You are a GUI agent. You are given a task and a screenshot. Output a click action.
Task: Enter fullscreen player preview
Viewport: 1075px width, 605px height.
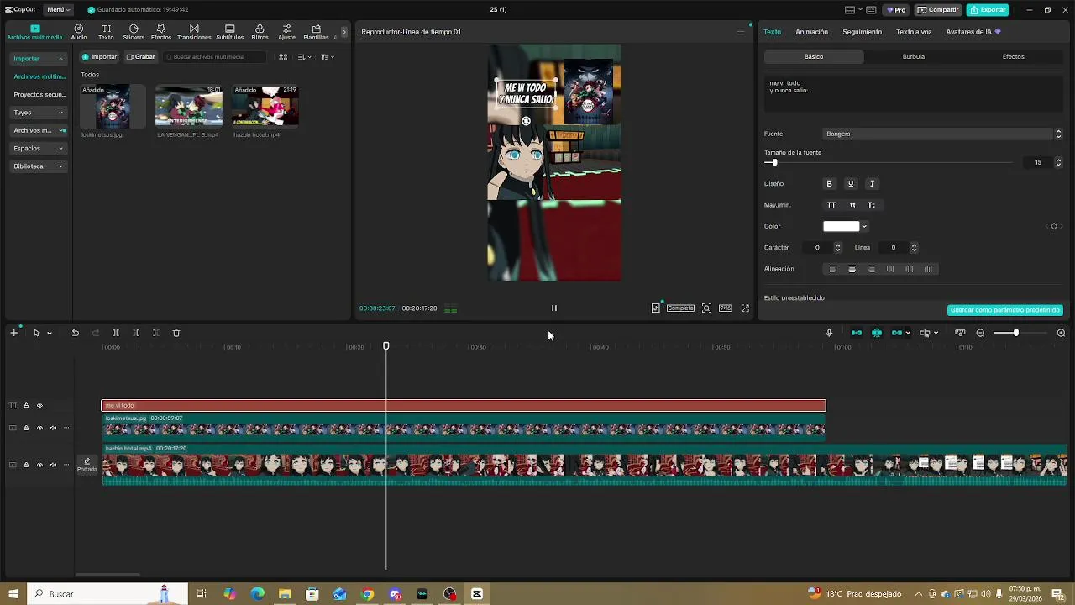click(x=745, y=308)
